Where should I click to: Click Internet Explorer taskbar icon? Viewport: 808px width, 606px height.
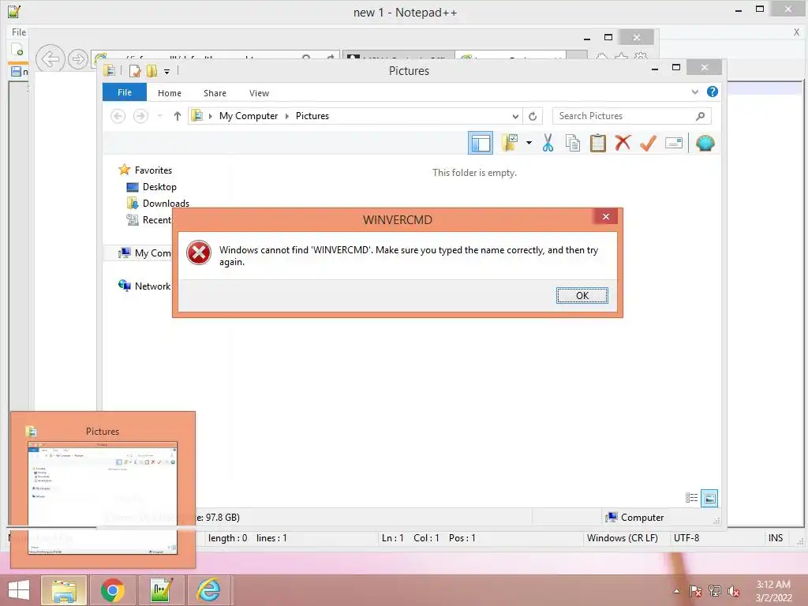[209, 590]
